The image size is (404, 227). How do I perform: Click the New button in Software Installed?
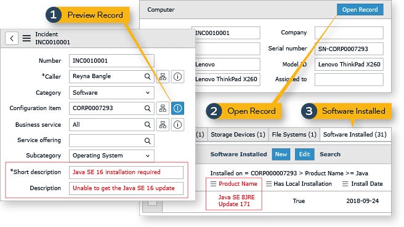281,154
